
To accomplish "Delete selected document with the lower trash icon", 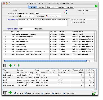I will 5,93.
